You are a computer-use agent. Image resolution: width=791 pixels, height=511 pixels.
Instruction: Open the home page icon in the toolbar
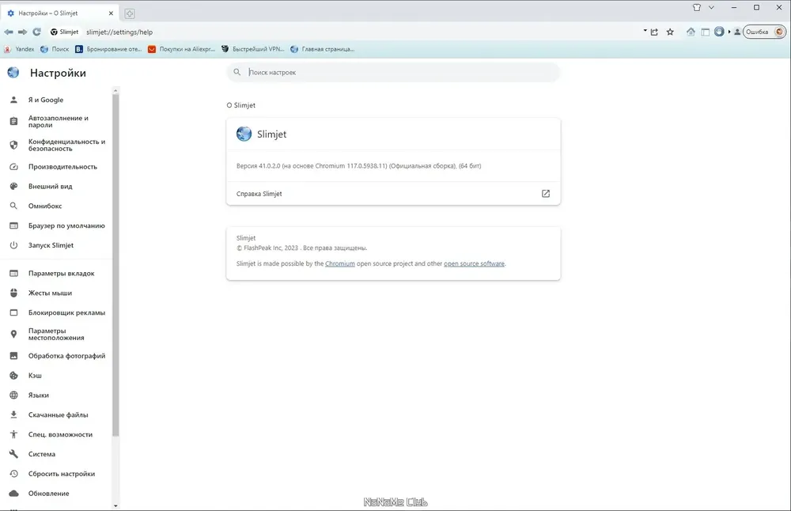pyautogui.click(x=691, y=32)
